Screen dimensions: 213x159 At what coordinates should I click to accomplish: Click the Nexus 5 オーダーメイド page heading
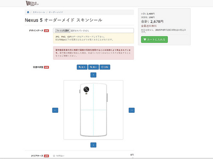(x=63, y=20)
